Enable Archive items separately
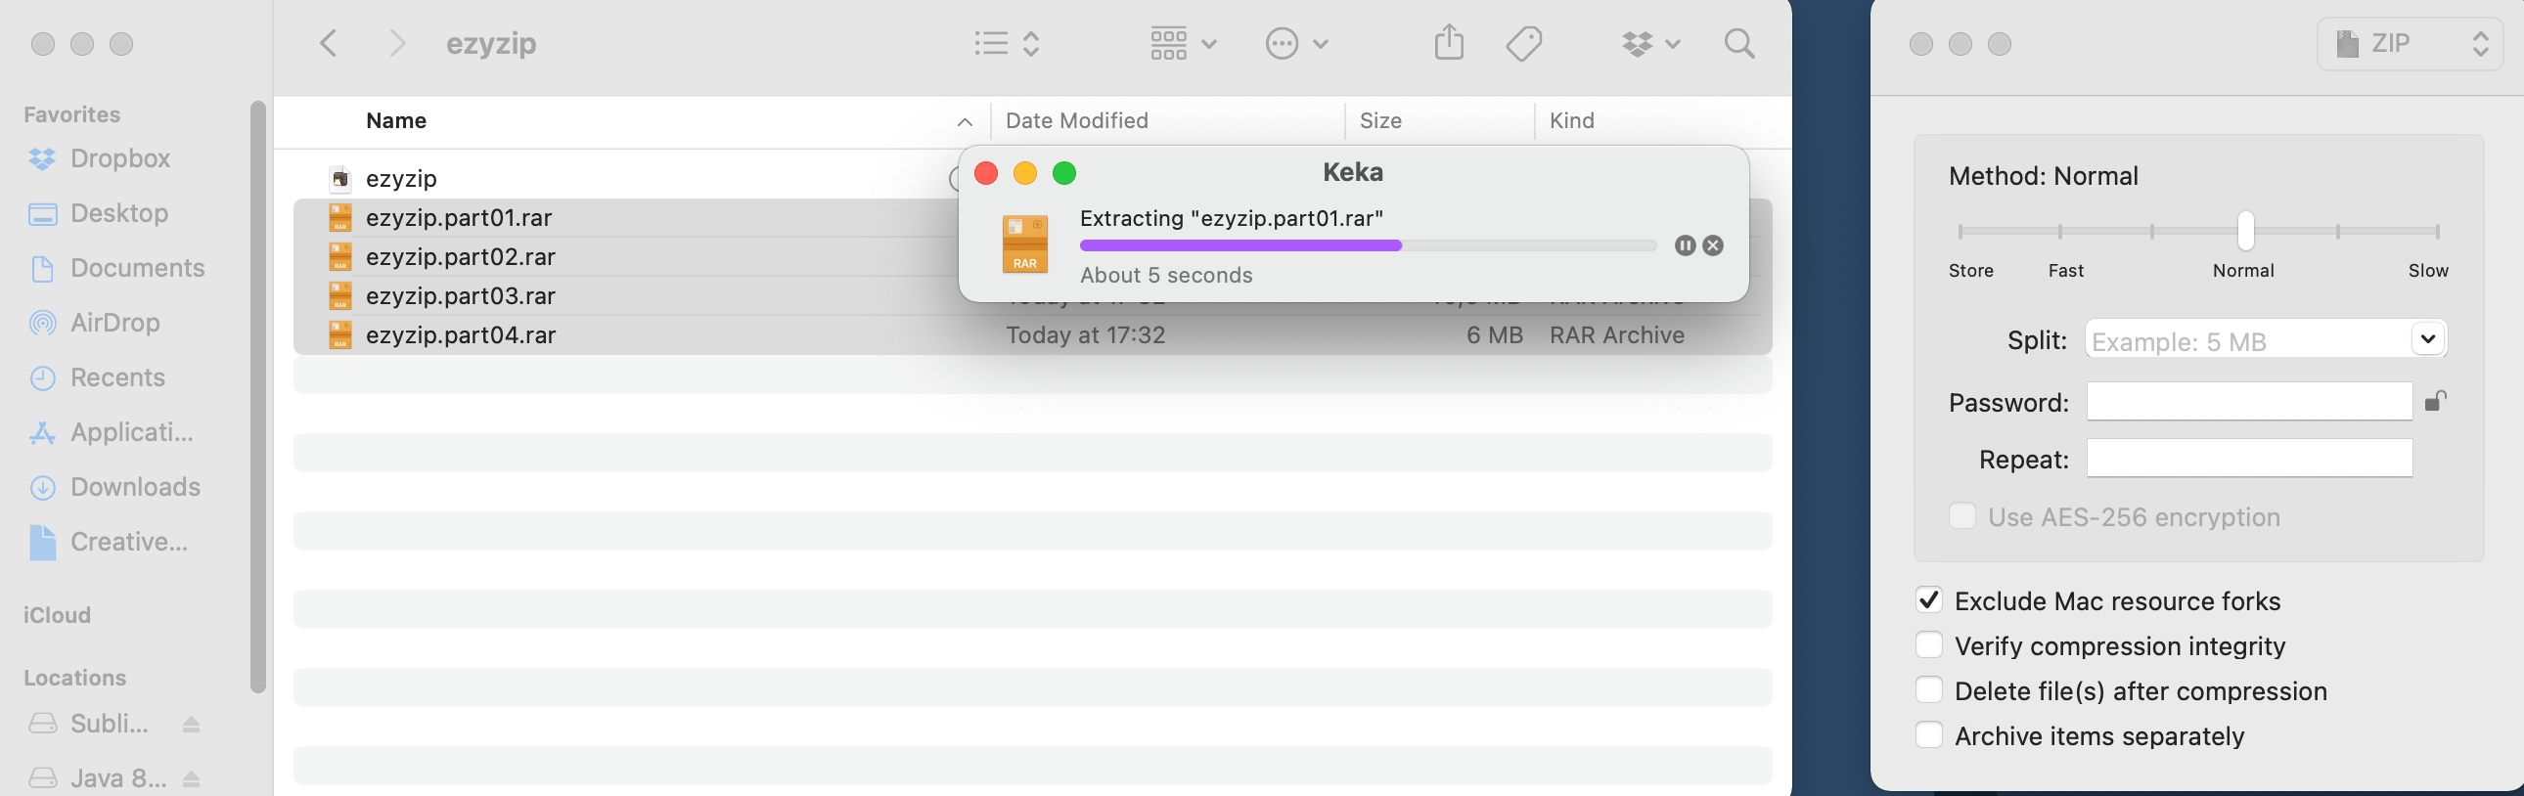 pyautogui.click(x=1928, y=735)
